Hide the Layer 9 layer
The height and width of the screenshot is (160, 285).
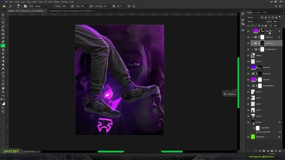248,61
